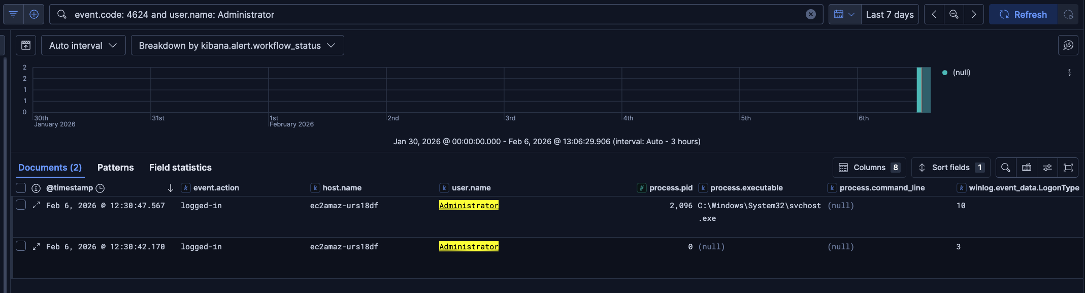Viewport: 1085px width, 293px height.
Task: Check the select-all rows checkbox
Action: (x=21, y=188)
